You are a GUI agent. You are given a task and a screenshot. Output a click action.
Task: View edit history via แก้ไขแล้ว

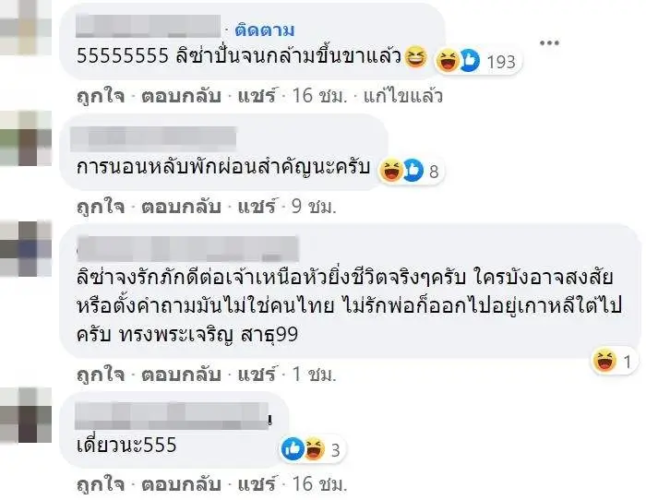(403, 96)
